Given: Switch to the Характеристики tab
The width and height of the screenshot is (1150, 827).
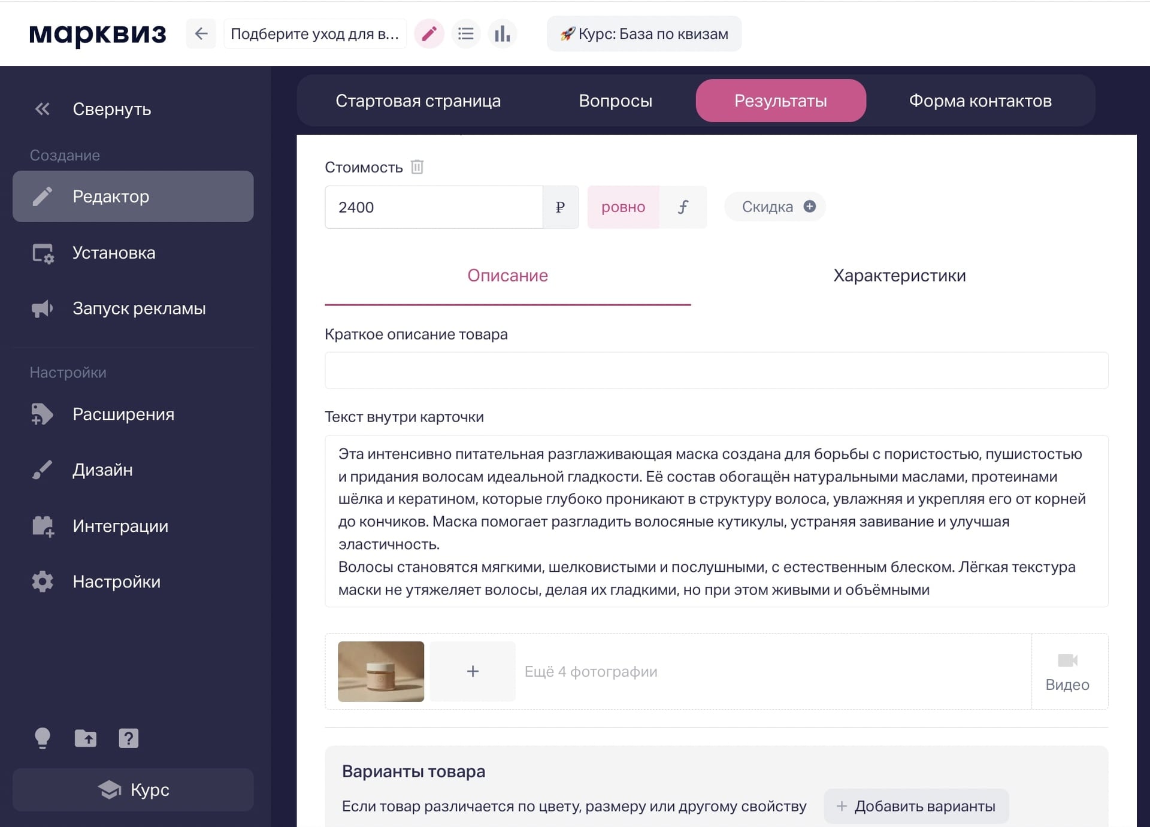Looking at the screenshot, I should click(x=899, y=275).
